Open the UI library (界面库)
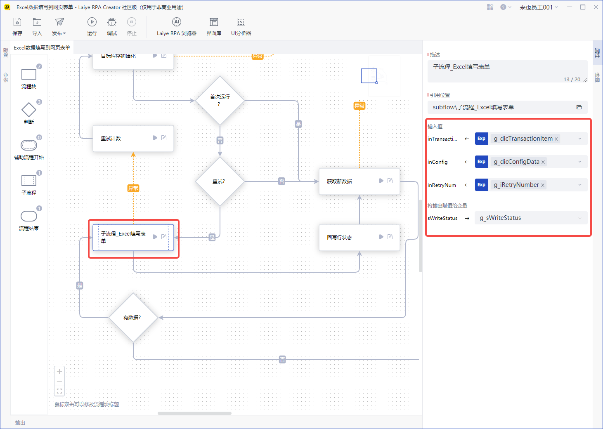The height and width of the screenshot is (429, 603). [214, 27]
